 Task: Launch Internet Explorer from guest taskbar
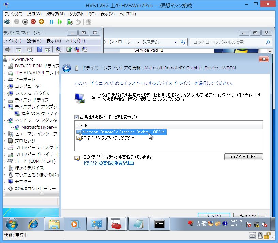(x=33, y=224)
